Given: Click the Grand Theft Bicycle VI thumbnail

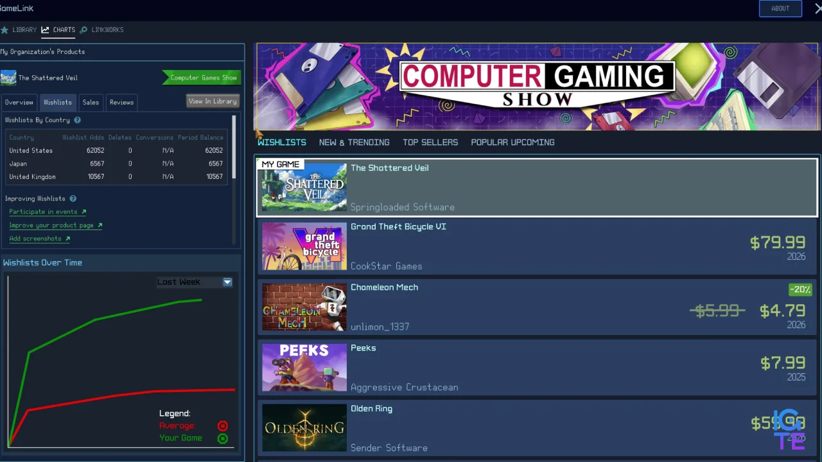Looking at the screenshot, I should (x=304, y=246).
